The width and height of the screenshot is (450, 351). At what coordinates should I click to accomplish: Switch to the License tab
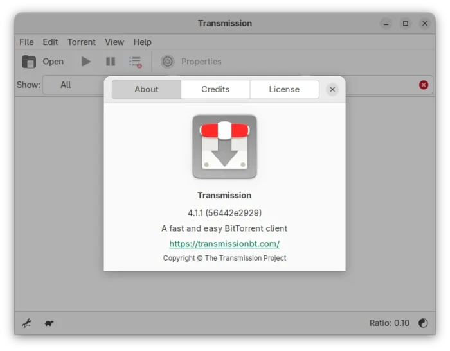tap(284, 89)
